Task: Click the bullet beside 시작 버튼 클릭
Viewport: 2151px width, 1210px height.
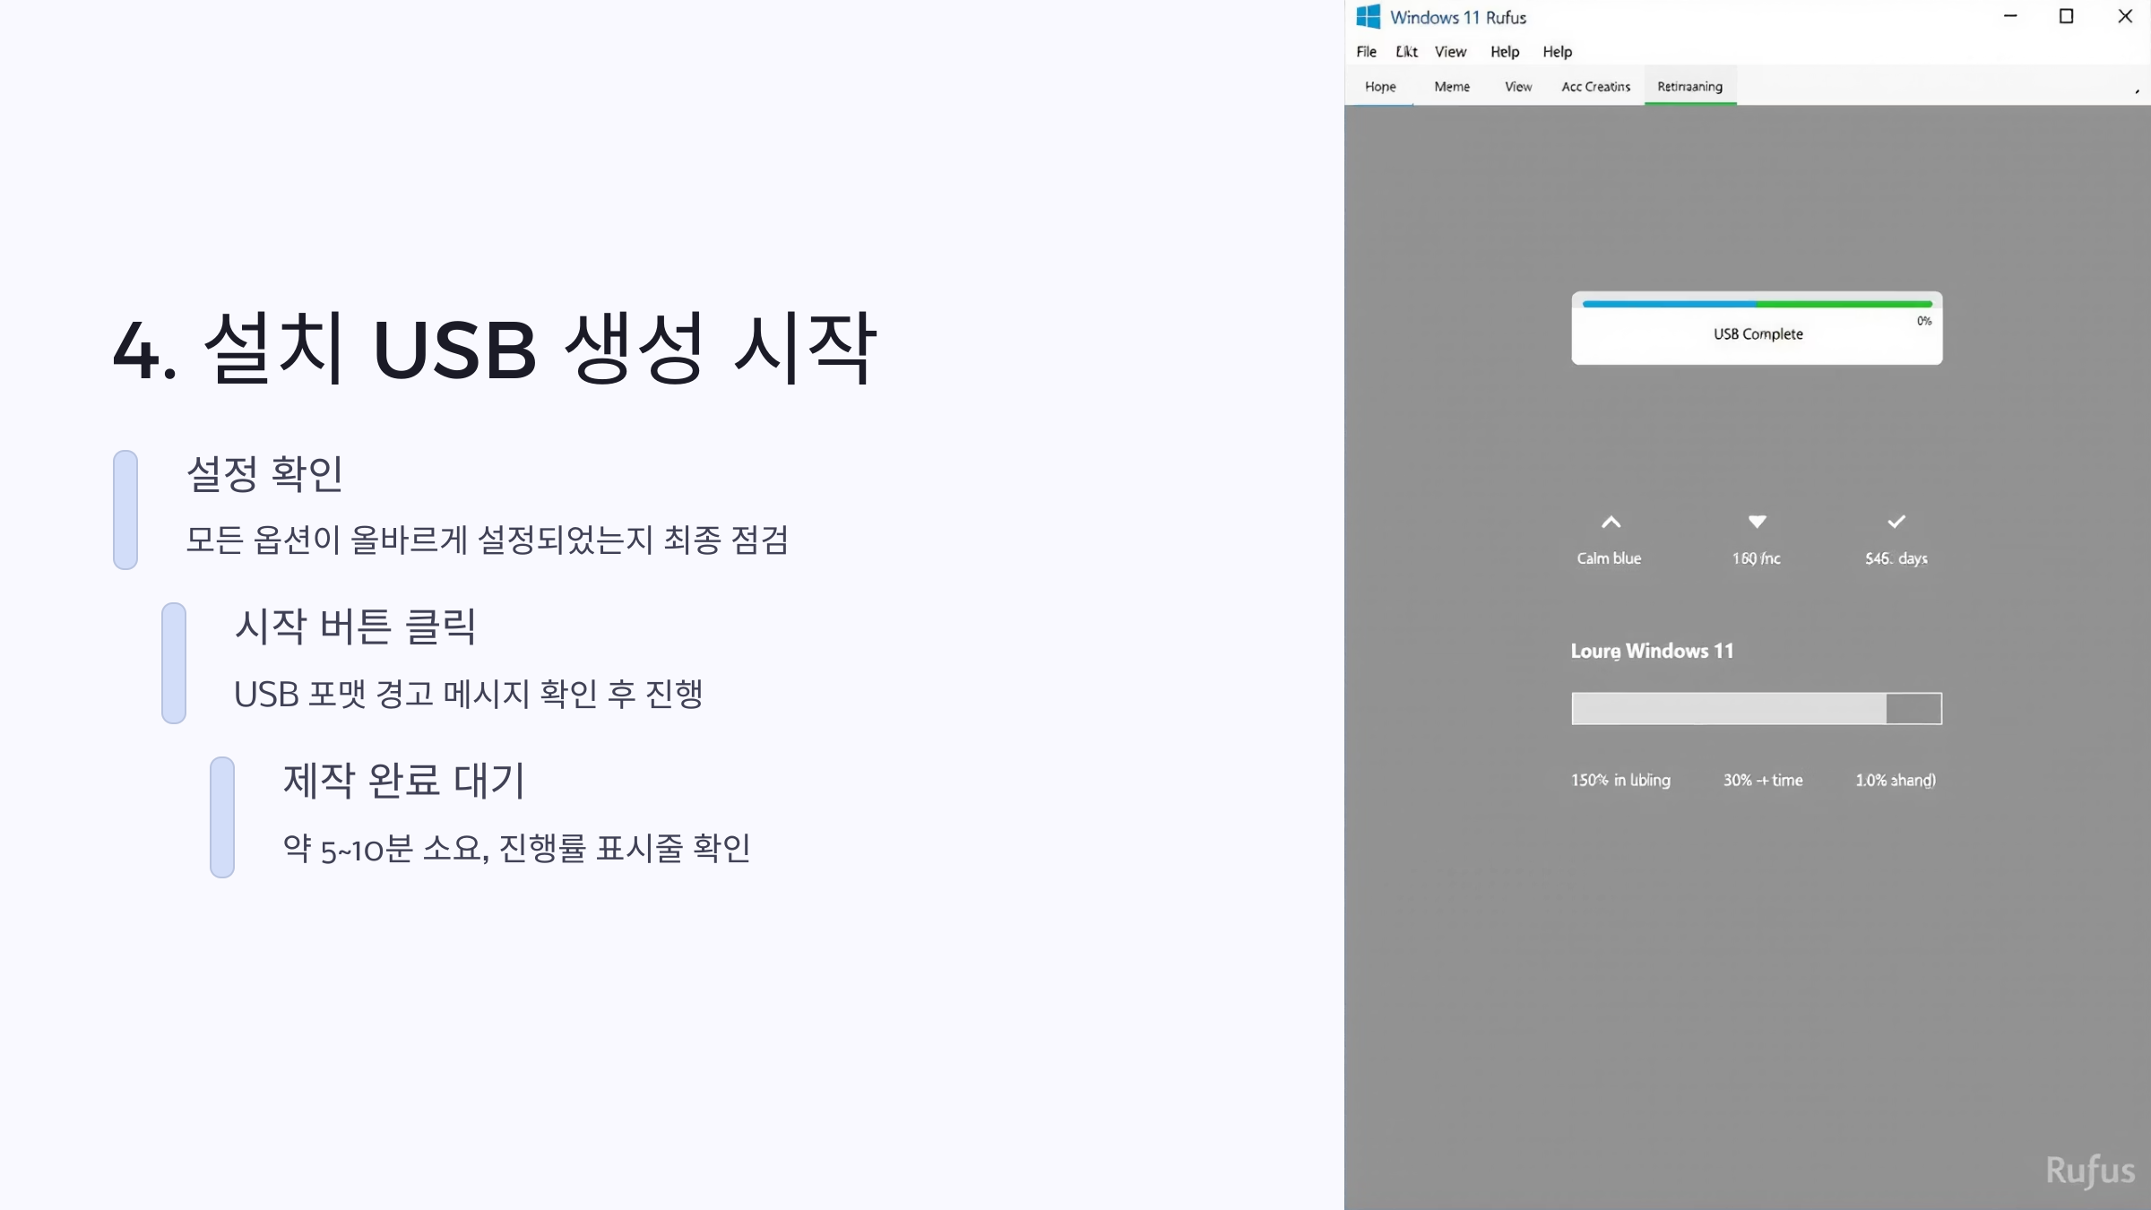Action: [x=174, y=662]
